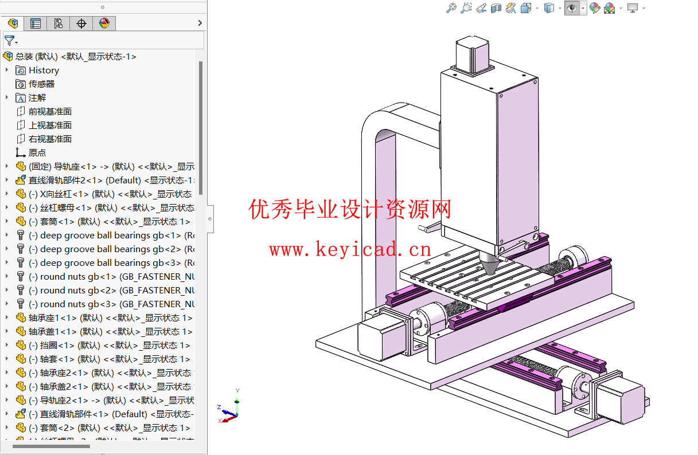This screenshot has width=698, height=455.
Task: Toggle Hide/Show Items eye icon
Action: point(571,8)
